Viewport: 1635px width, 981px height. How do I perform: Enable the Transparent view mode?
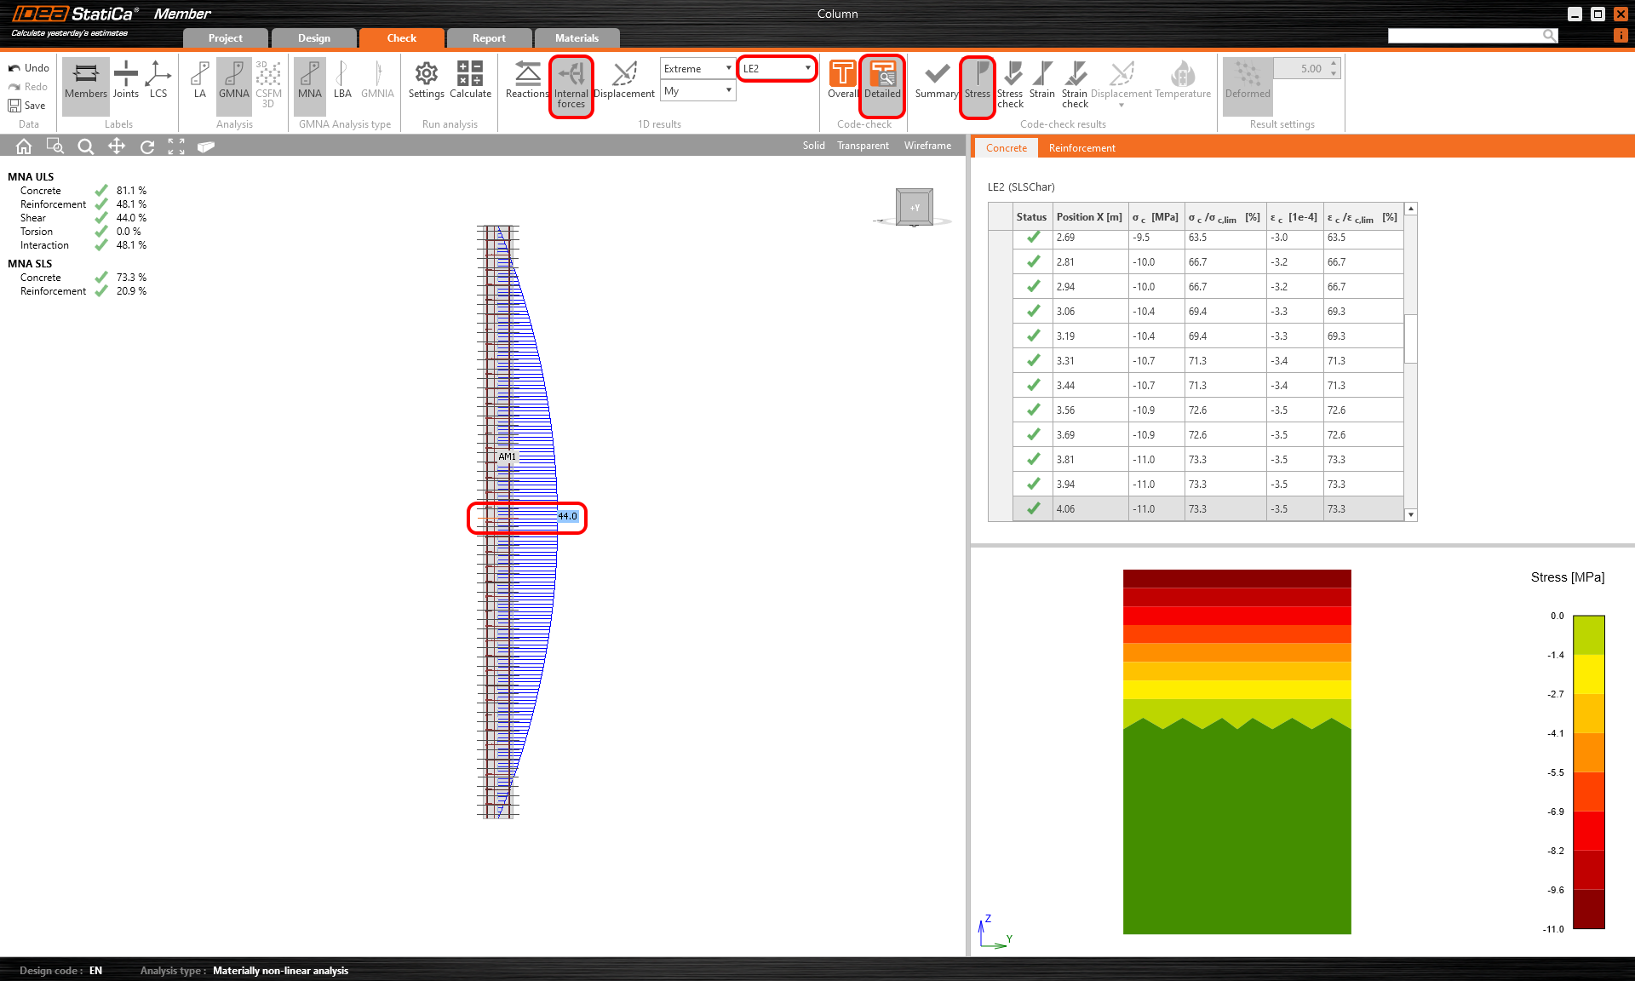pyautogui.click(x=863, y=146)
